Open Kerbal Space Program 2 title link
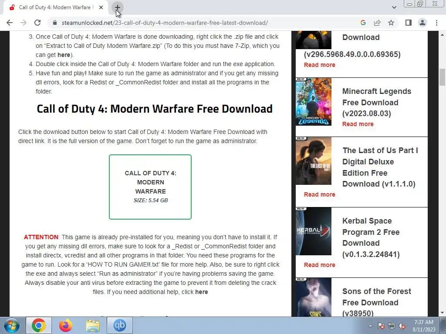The width and height of the screenshot is (446, 334). tap(371, 237)
